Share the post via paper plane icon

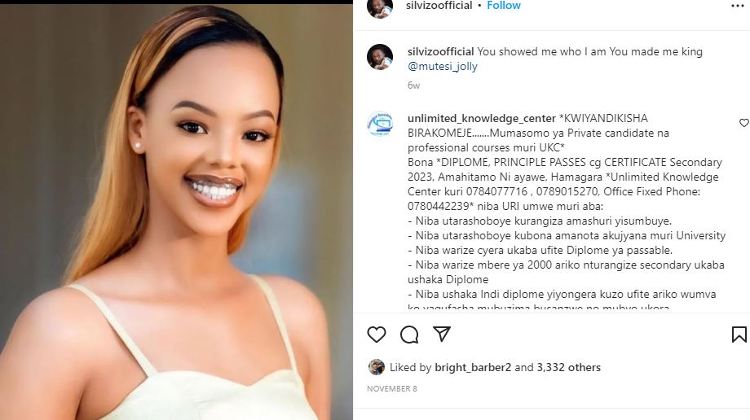(441, 335)
